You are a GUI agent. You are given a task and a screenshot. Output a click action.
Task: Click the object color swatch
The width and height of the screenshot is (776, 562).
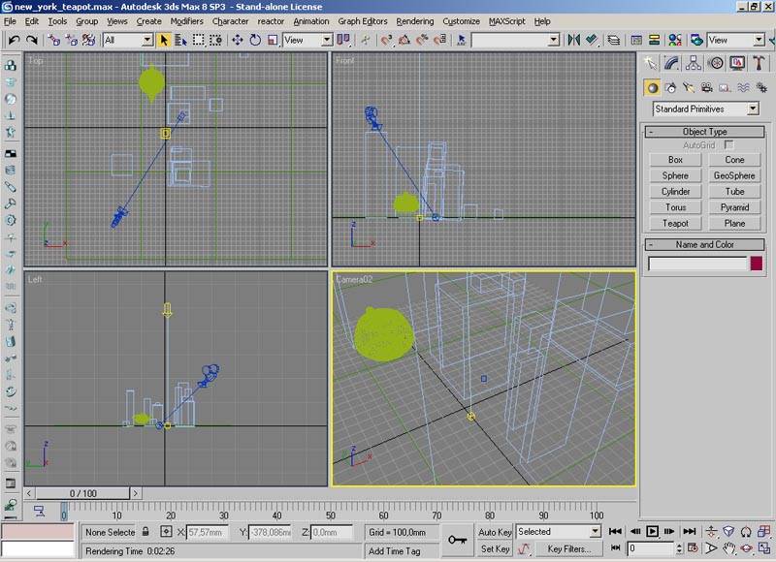pos(757,264)
